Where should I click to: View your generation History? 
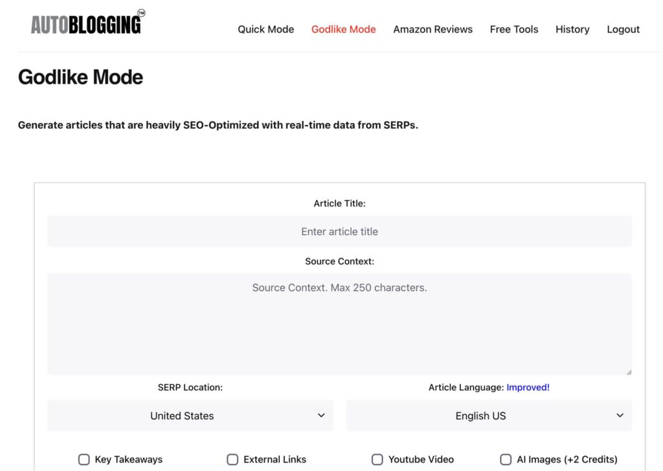[x=572, y=29]
